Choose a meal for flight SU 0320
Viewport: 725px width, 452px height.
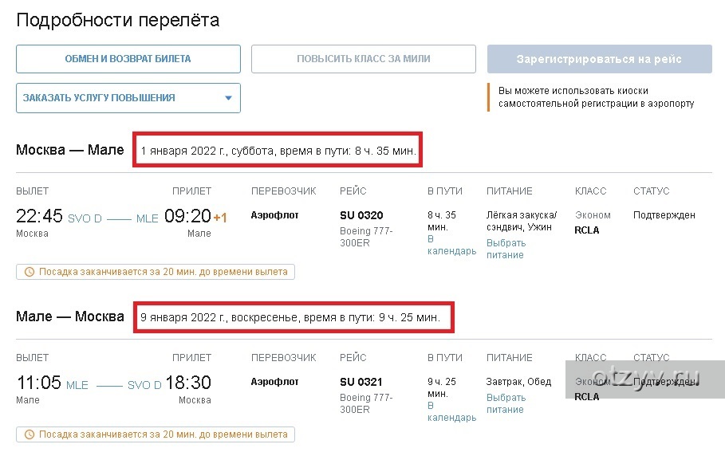coord(506,249)
